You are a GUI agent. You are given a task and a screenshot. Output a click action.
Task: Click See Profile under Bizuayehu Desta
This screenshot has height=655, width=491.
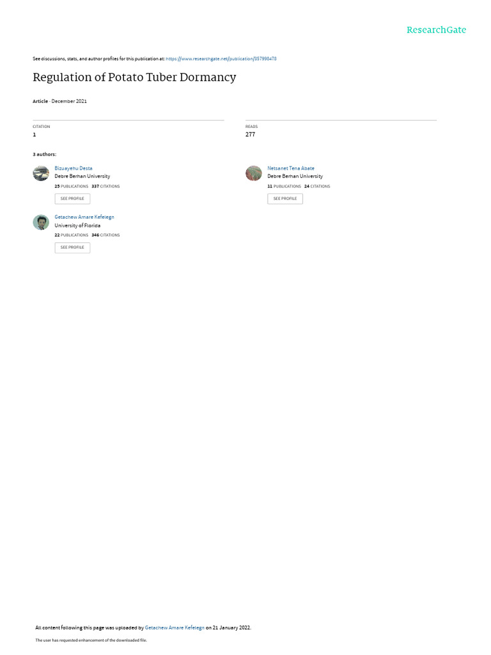tap(72, 199)
